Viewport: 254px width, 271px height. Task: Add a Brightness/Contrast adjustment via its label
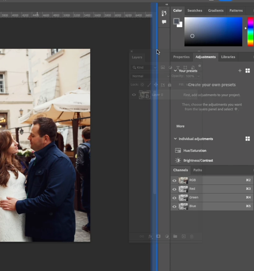pos(198,160)
